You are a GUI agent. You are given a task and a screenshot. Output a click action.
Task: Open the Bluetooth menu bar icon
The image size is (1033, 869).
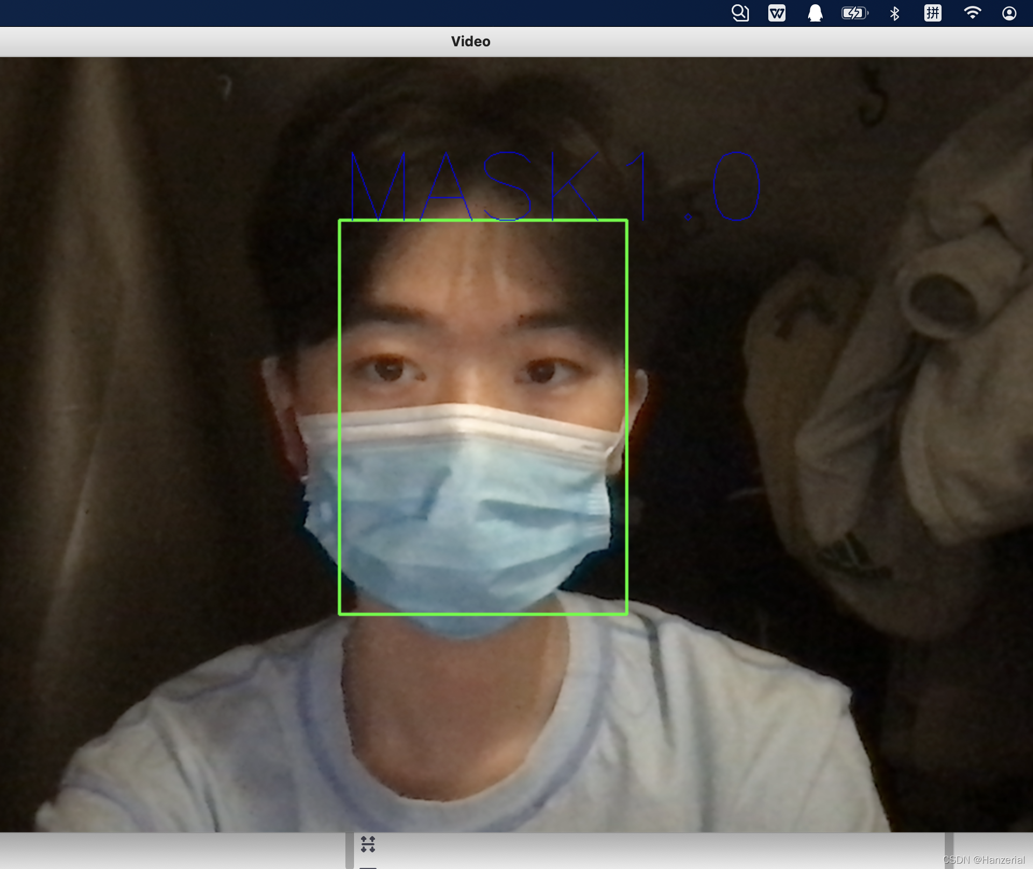[x=894, y=13]
